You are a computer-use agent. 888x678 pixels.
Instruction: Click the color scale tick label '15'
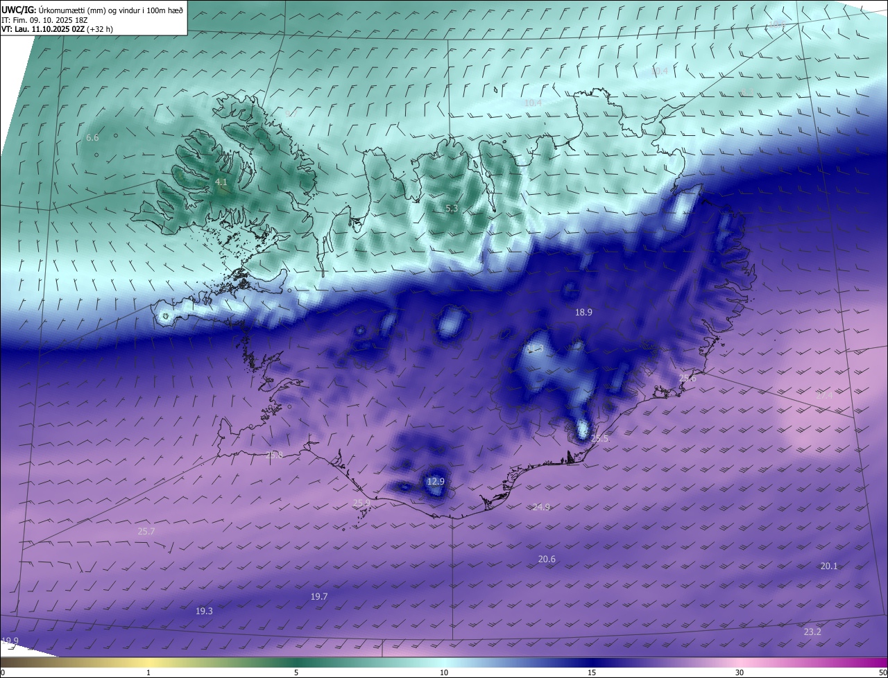point(592,672)
